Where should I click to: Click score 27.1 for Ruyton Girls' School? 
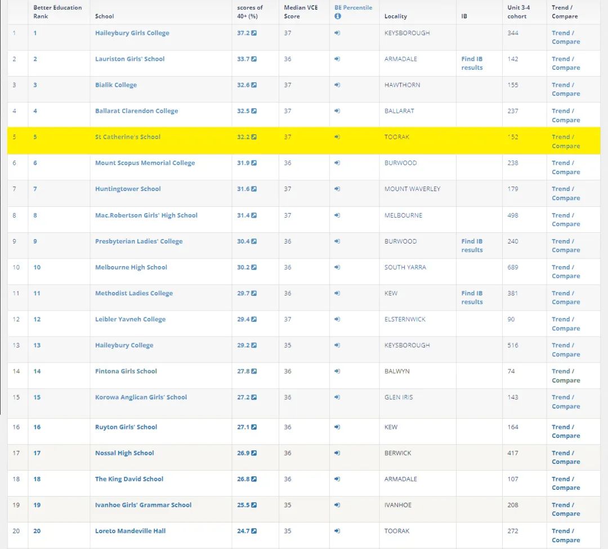[x=243, y=427]
